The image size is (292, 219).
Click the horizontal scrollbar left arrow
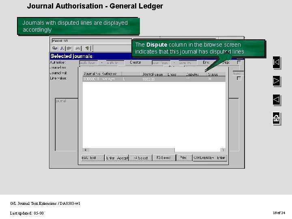click(86, 150)
